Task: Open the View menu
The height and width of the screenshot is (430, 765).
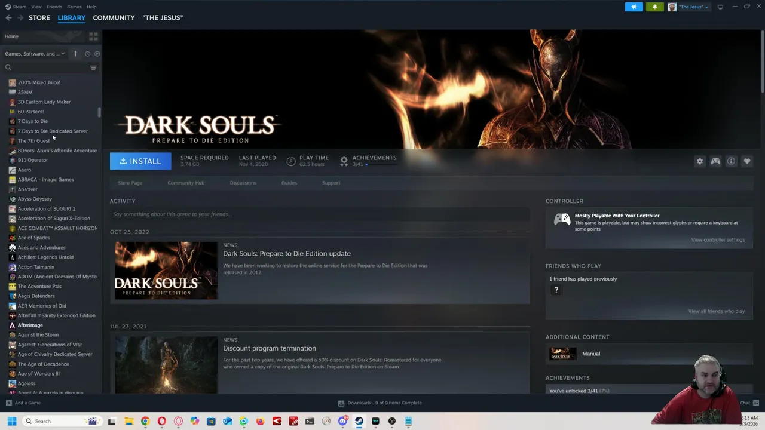Action: (x=36, y=7)
